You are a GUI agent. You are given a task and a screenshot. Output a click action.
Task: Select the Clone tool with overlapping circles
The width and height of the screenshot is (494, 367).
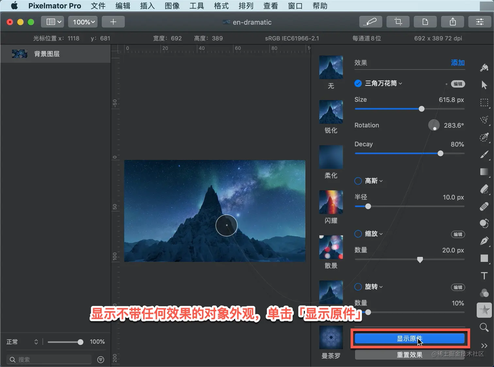point(484,224)
